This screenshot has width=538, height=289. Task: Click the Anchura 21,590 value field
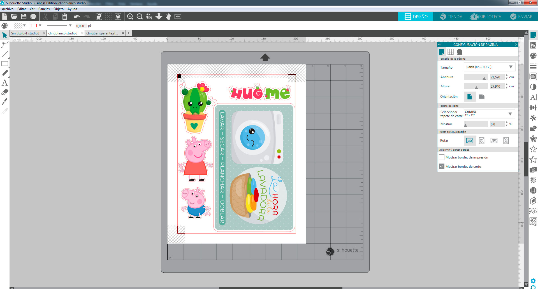(x=497, y=77)
